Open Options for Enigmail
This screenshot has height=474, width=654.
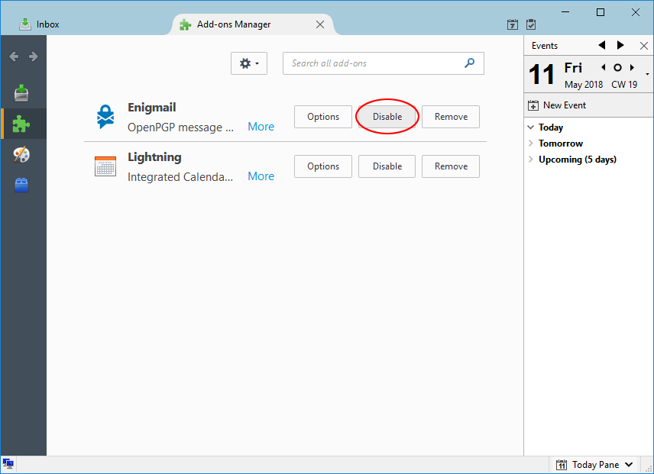[x=323, y=117]
